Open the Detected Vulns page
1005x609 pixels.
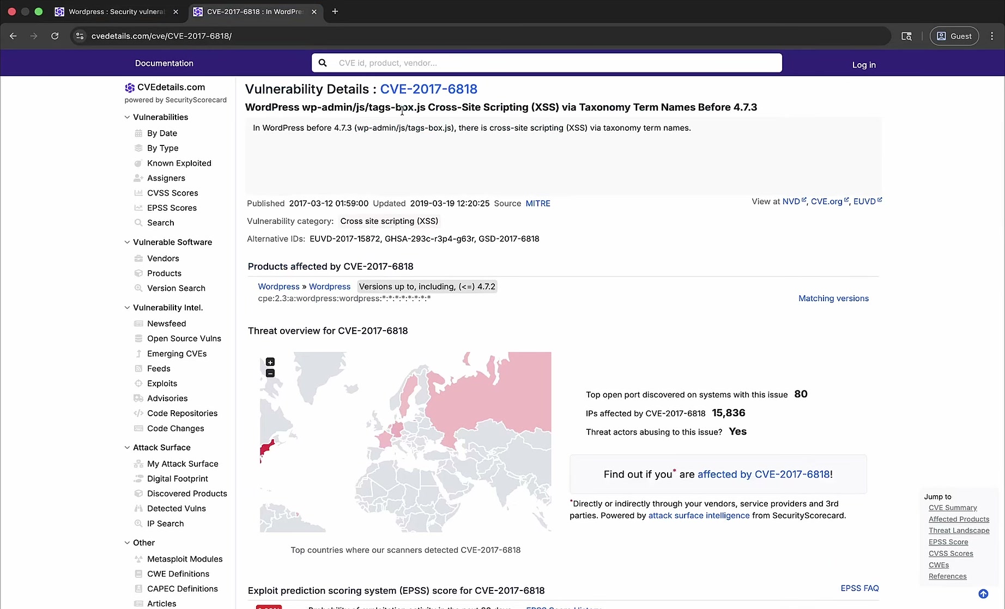[177, 508]
